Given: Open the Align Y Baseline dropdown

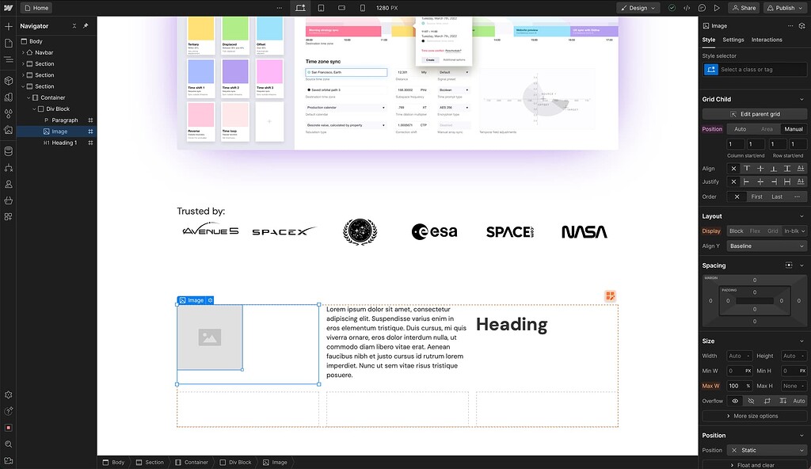Looking at the screenshot, I should coord(765,246).
